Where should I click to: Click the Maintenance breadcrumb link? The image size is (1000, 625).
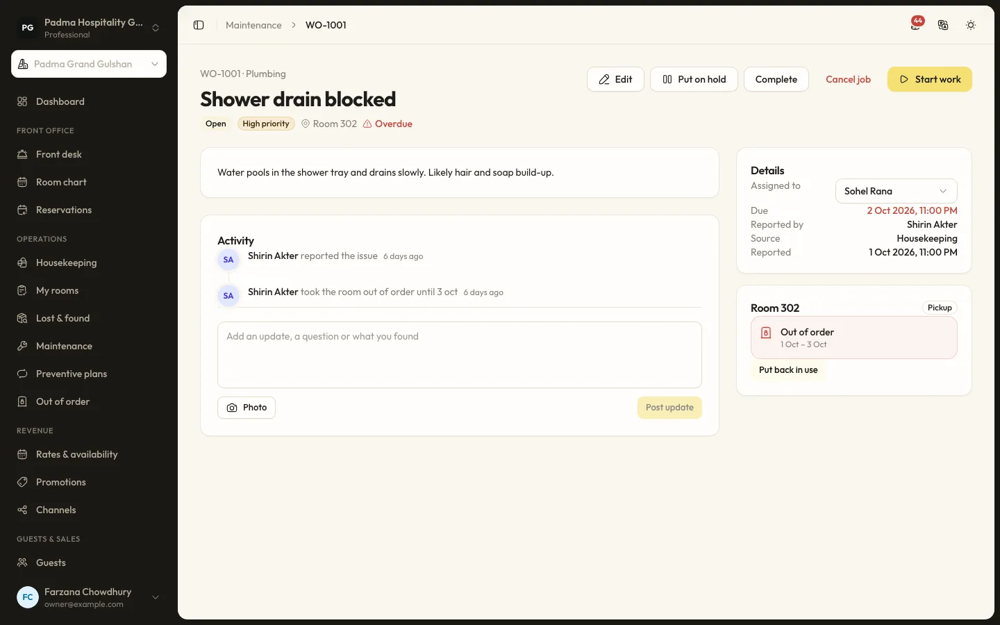point(253,25)
